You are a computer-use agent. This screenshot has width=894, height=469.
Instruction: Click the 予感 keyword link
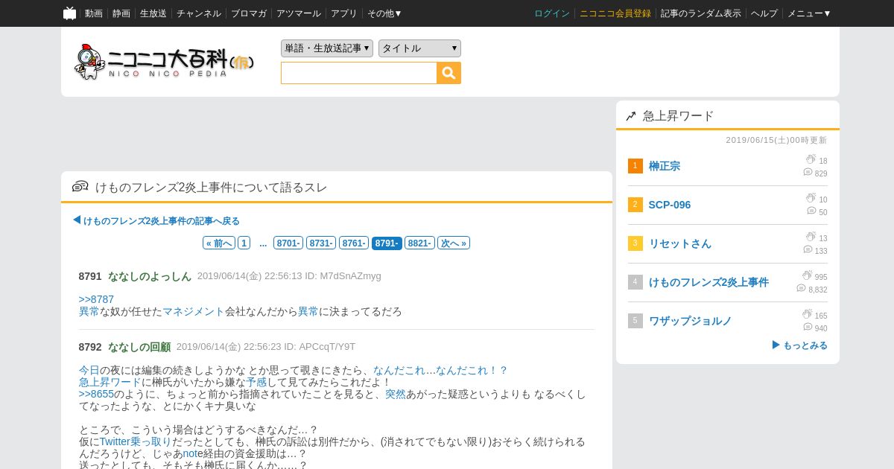[256, 382]
